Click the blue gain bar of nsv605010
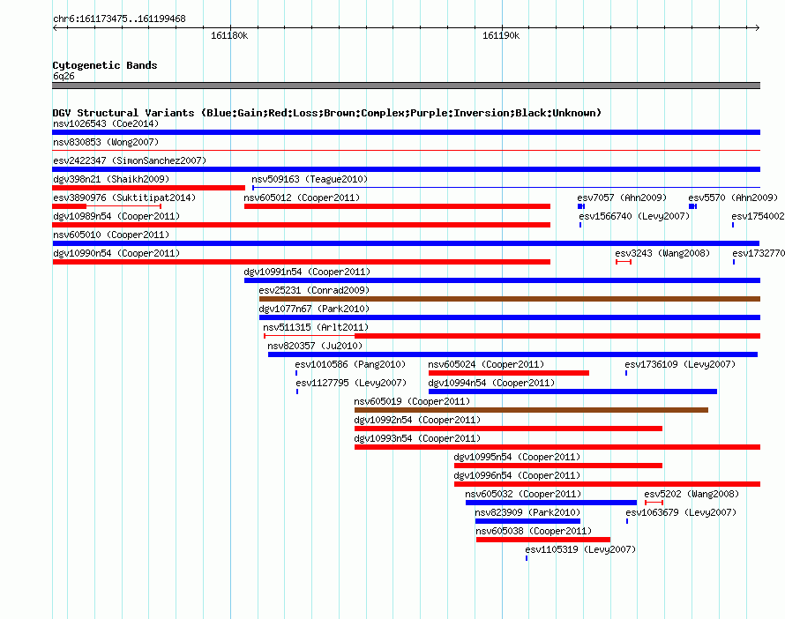785x619 pixels. (x=406, y=243)
